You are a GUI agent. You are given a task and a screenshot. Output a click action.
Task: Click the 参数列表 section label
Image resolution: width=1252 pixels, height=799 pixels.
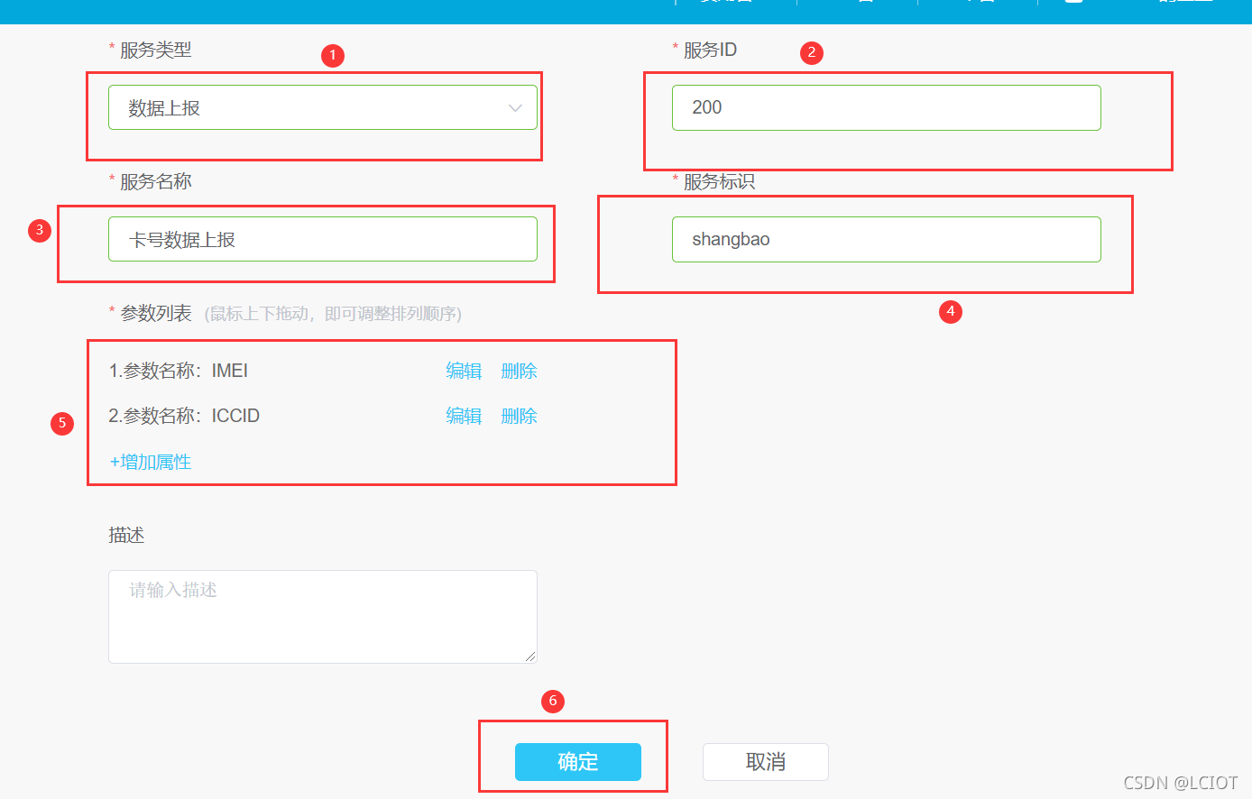pyautogui.click(x=155, y=314)
